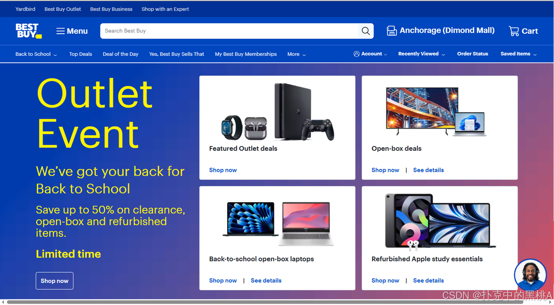The image size is (554, 305).
Task: See details for Back-to-school open-box laptops
Action: coord(266,281)
